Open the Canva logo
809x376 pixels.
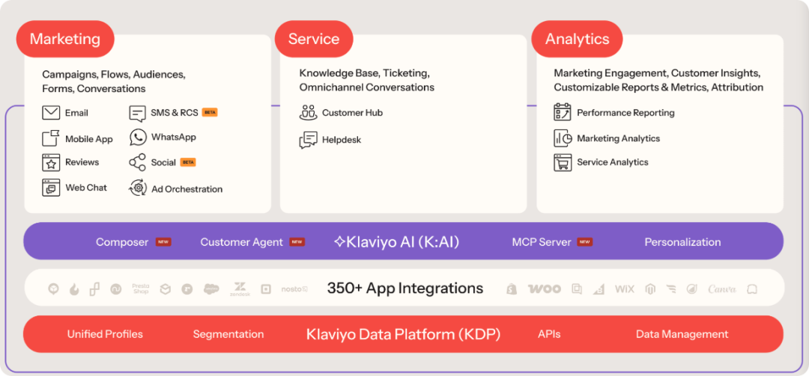(722, 289)
